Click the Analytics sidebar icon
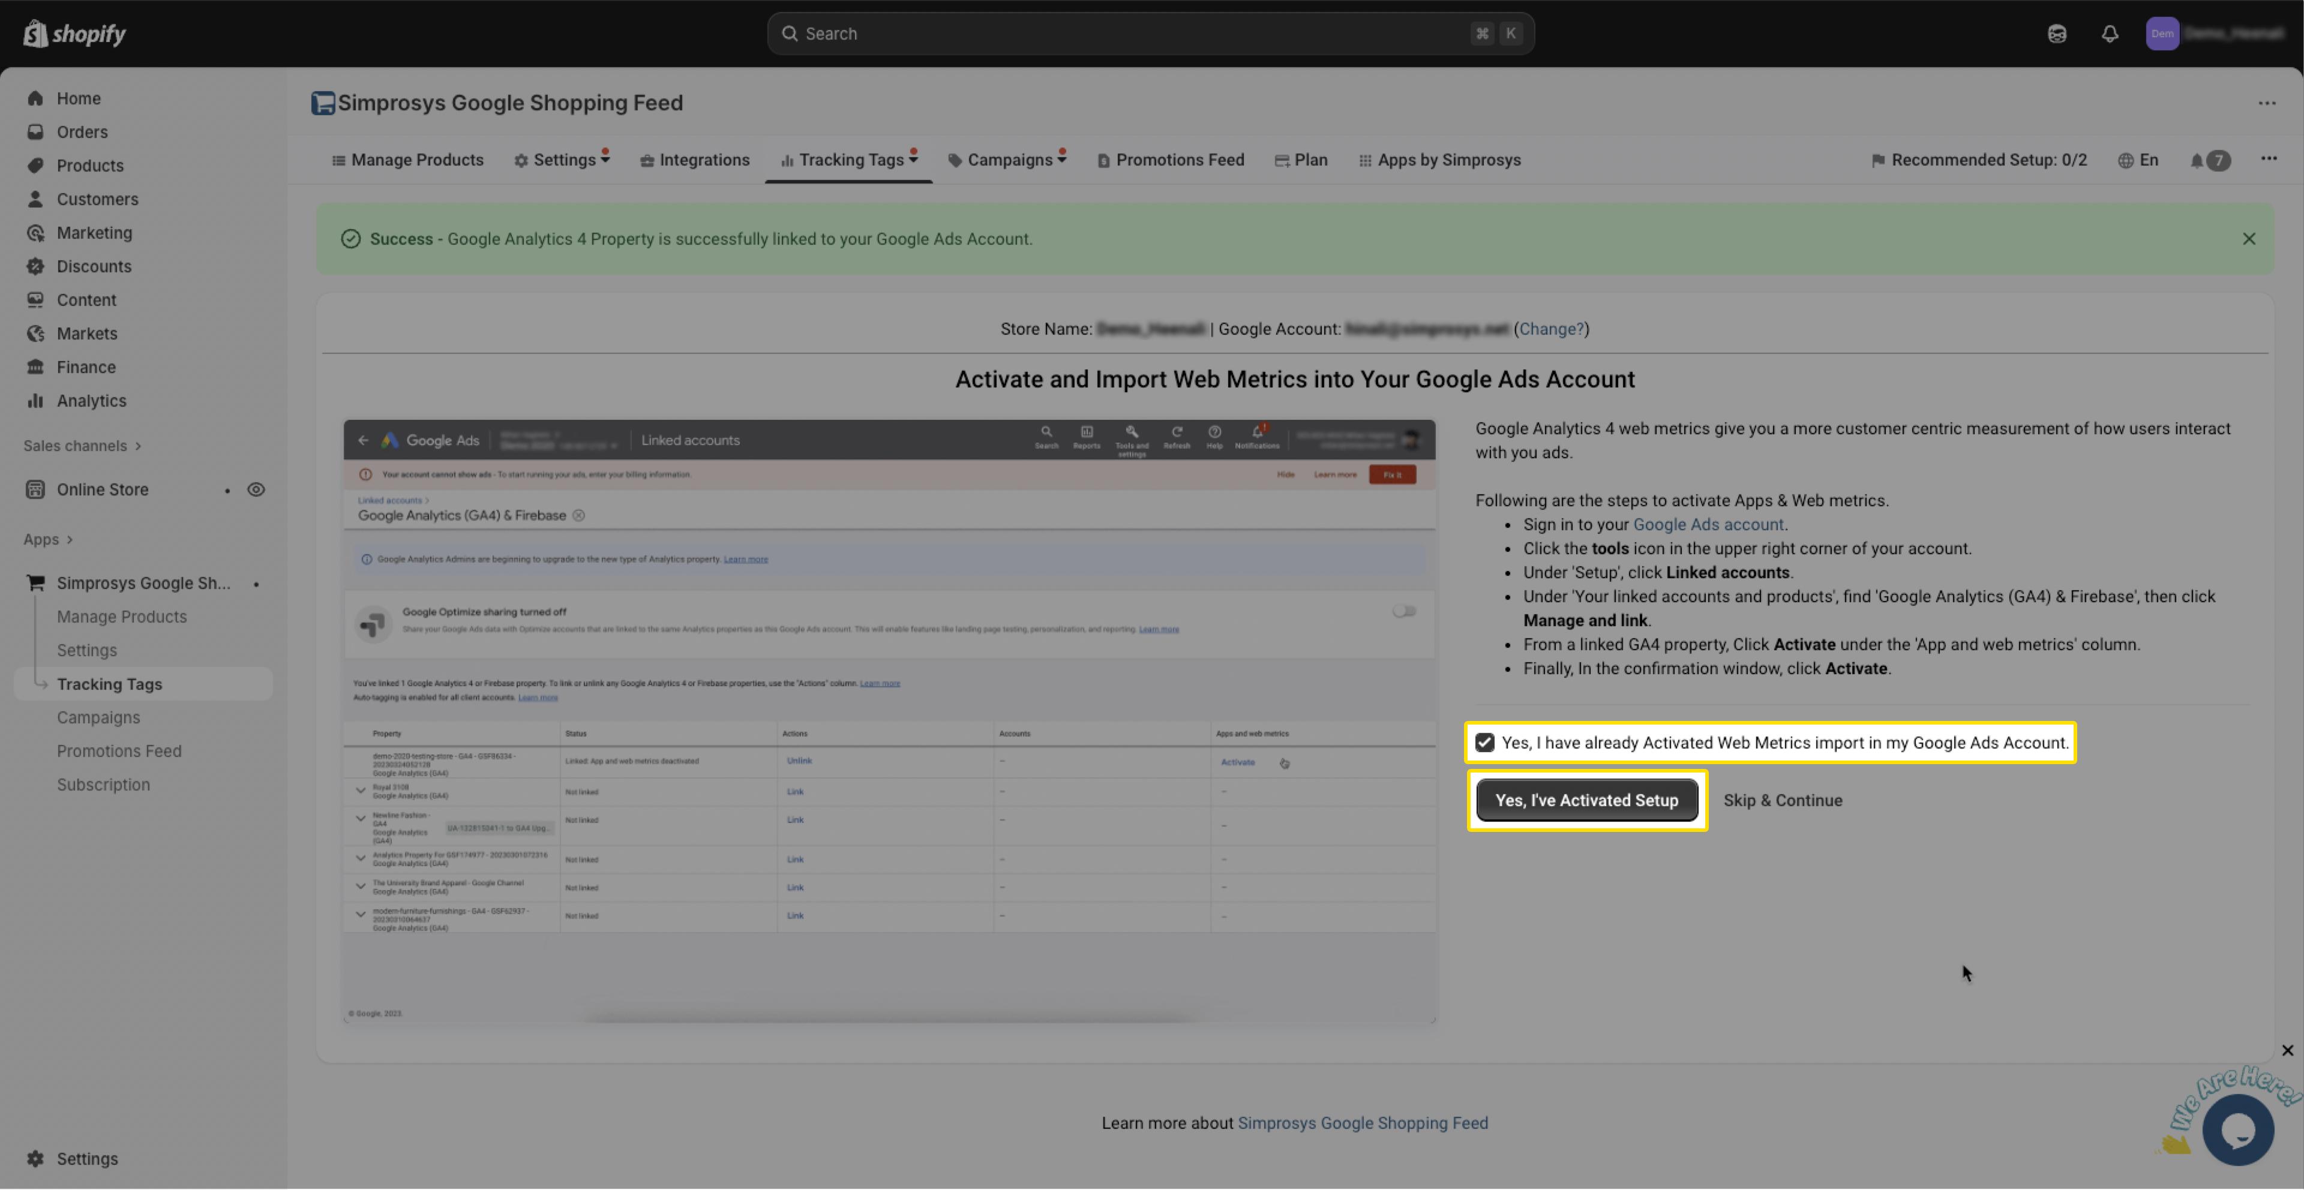 tap(35, 401)
